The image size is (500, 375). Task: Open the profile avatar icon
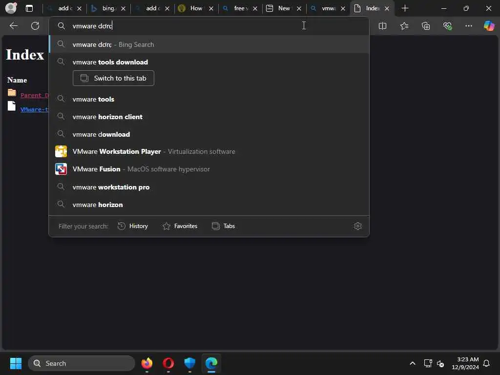[11, 8]
